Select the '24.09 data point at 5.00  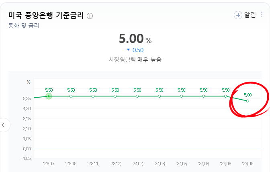(247, 101)
